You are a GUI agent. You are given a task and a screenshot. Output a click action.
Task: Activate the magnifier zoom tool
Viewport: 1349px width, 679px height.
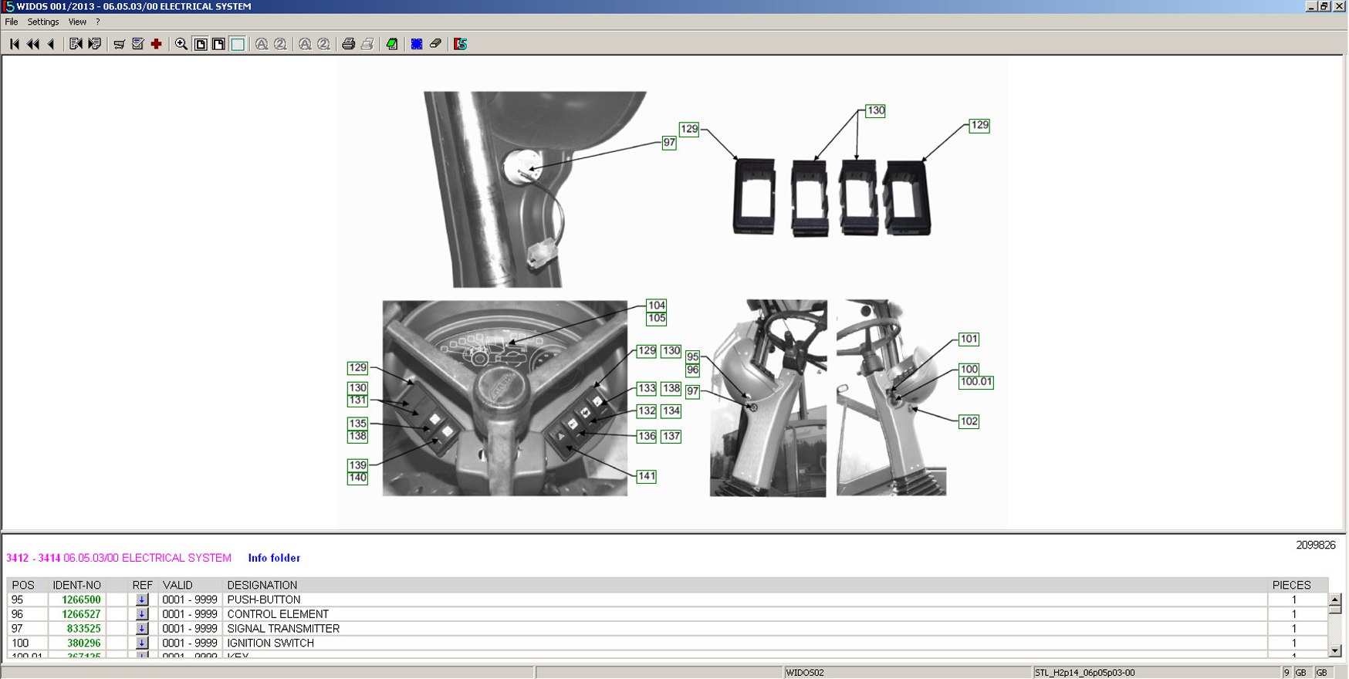point(181,44)
